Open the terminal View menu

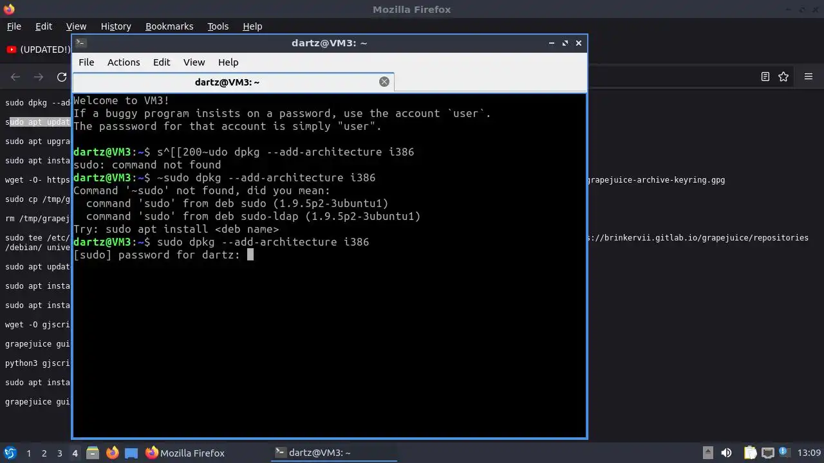point(194,62)
